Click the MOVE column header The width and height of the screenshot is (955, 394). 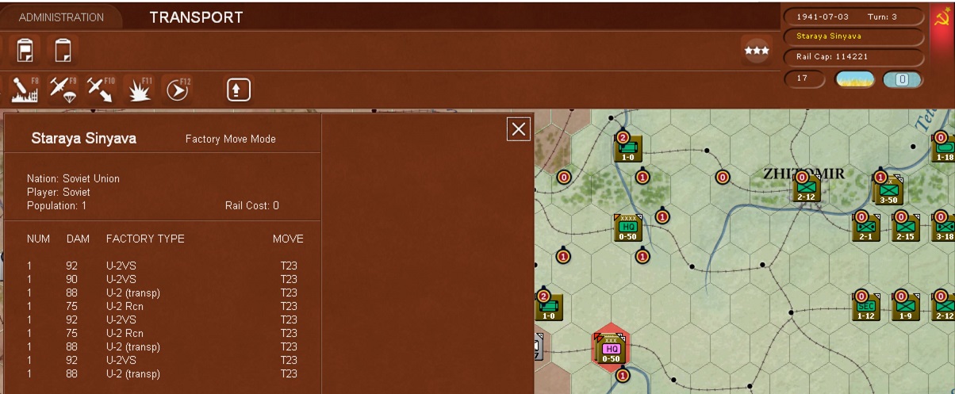(288, 239)
